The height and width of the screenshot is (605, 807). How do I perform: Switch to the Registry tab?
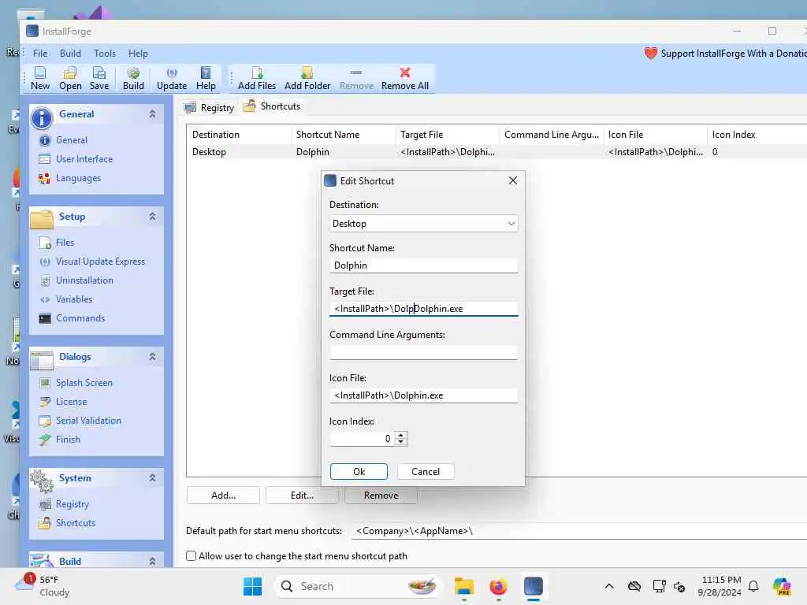[x=210, y=107]
